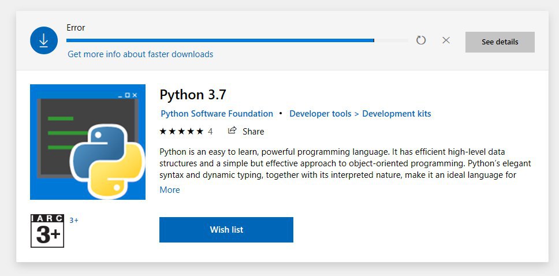Open the Development kits subcategory

pyautogui.click(x=396, y=114)
